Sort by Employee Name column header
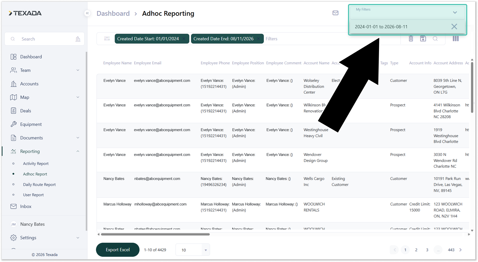This screenshot has width=478, height=262. 117,63
